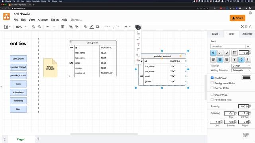Open the view layout dropdown

[7, 27]
